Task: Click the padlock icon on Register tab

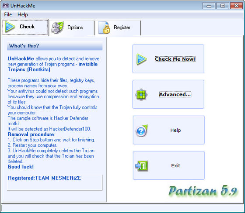Action: (104, 28)
